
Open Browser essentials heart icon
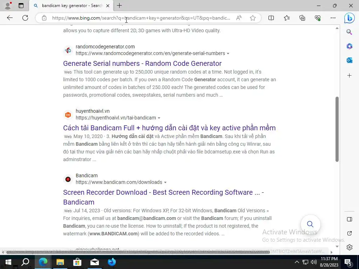[318, 18]
